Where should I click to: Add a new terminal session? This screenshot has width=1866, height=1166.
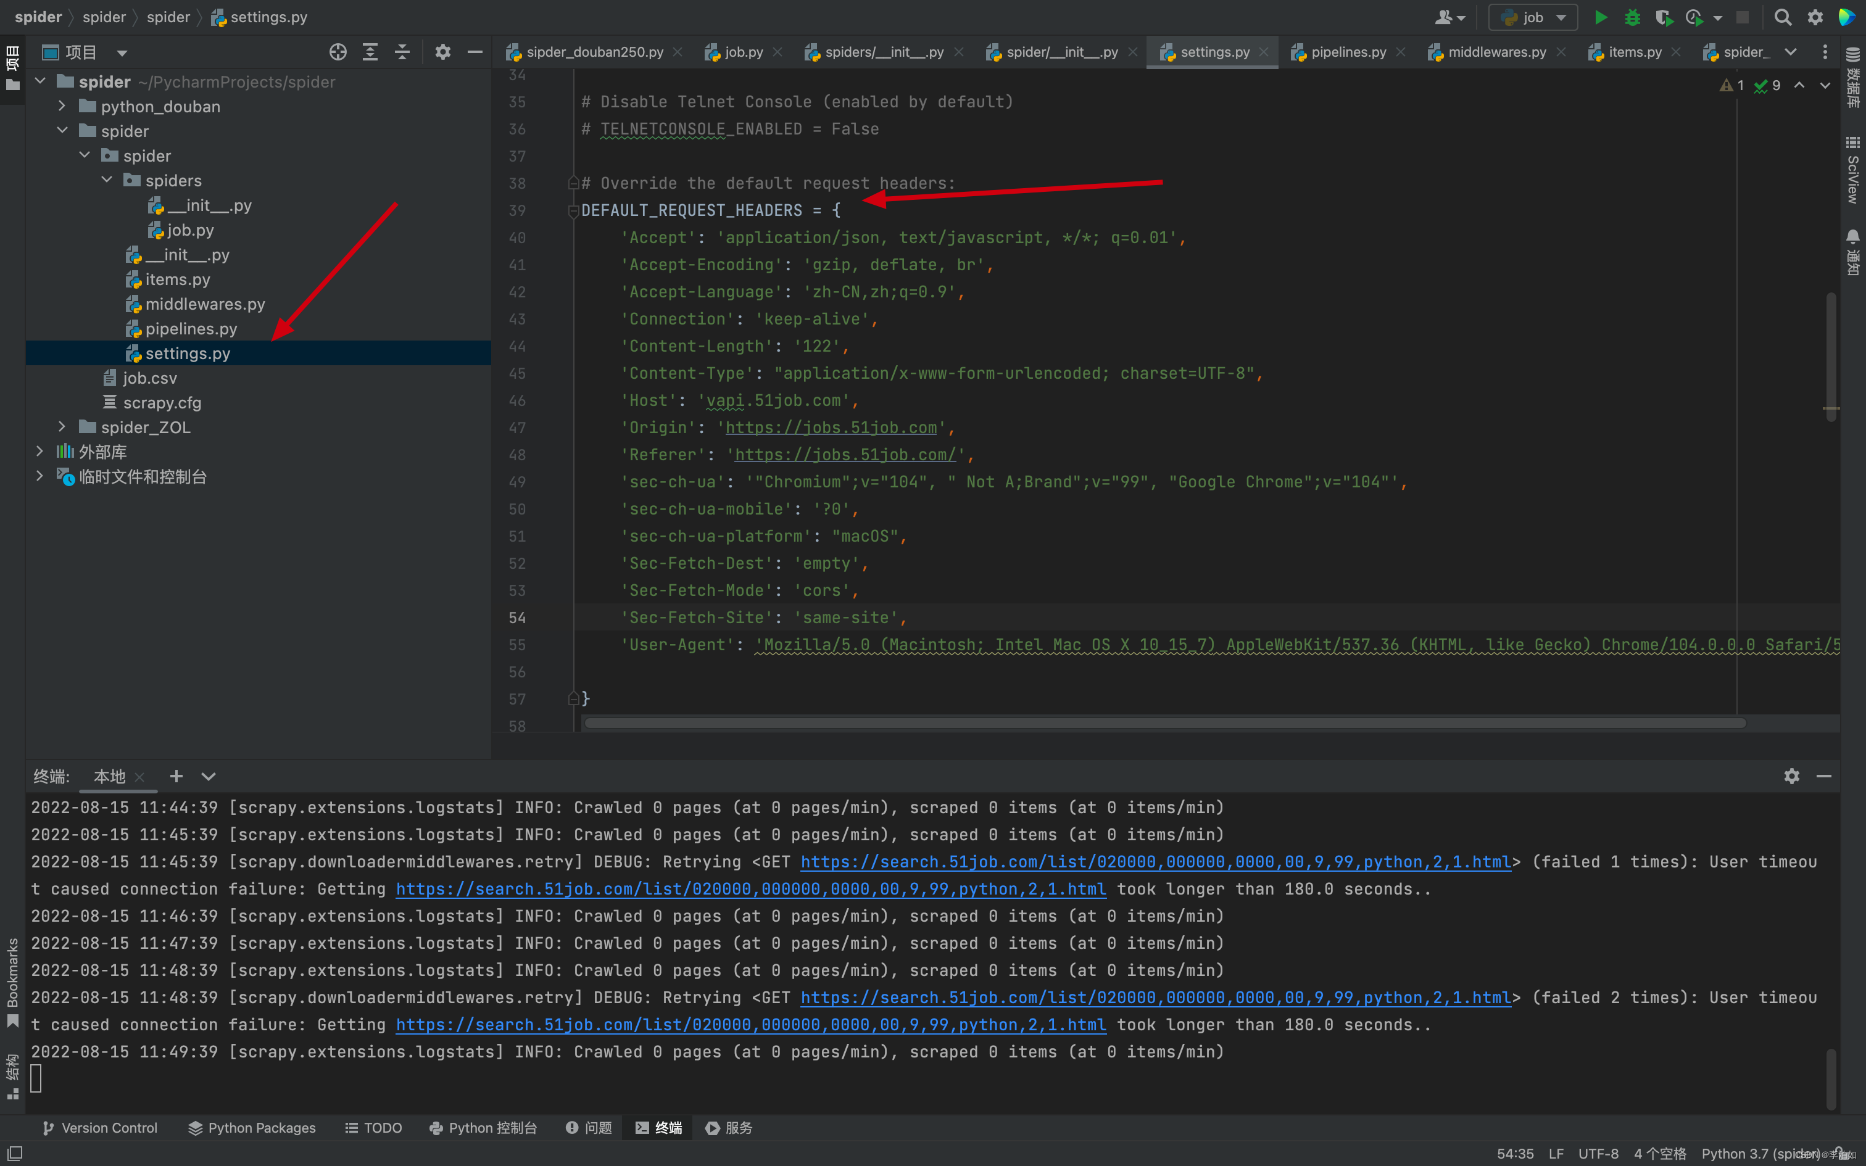coord(176,776)
